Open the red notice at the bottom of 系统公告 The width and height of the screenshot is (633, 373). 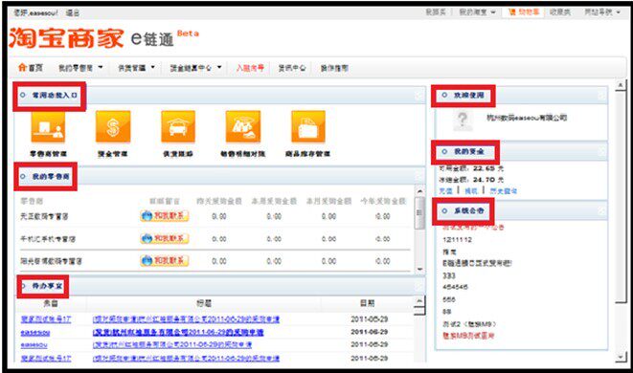(468, 336)
